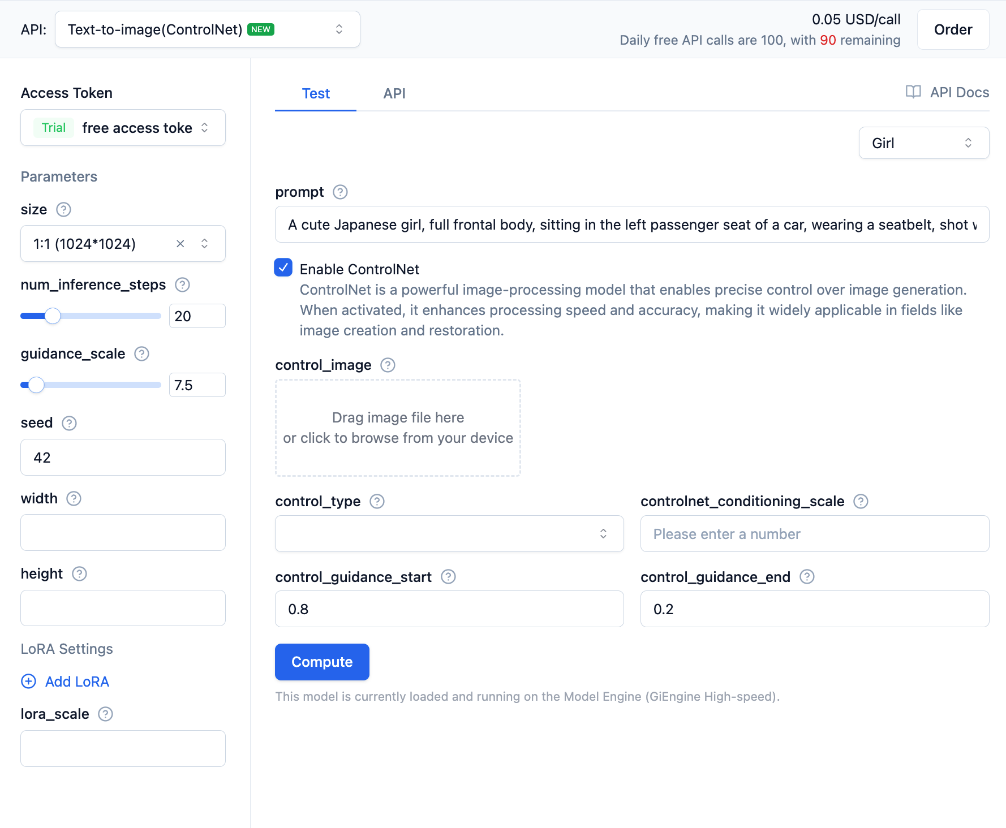Open the API model selector dropdown

pyautogui.click(x=207, y=29)
